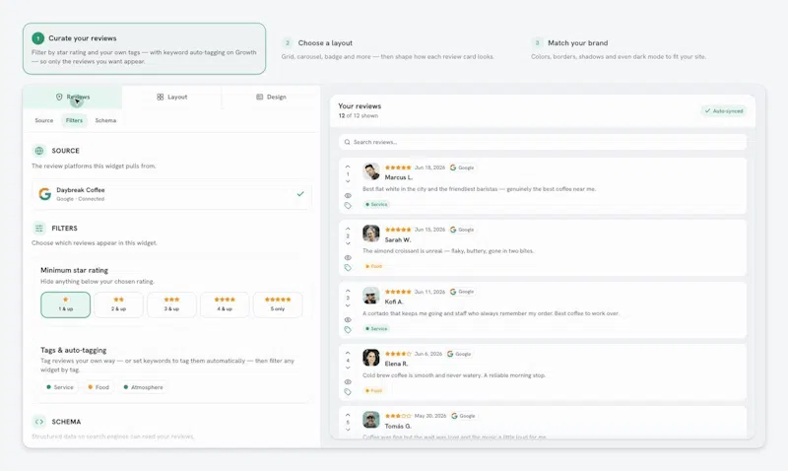Click the Service tag chip in Tags & auto-tagging
The image size is (788, 471).
point(60,387)
